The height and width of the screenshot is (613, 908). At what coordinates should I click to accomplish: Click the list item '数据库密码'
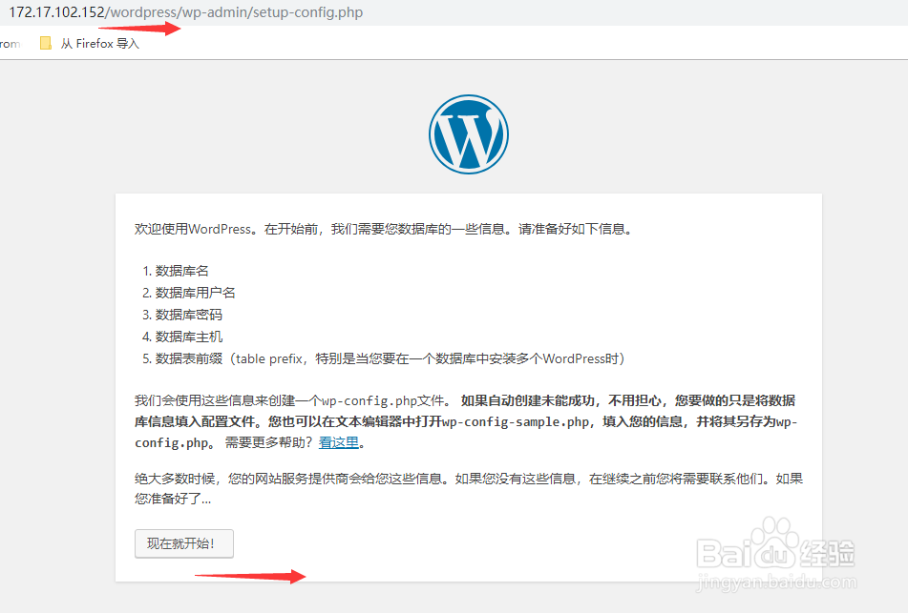coord(189,315)
